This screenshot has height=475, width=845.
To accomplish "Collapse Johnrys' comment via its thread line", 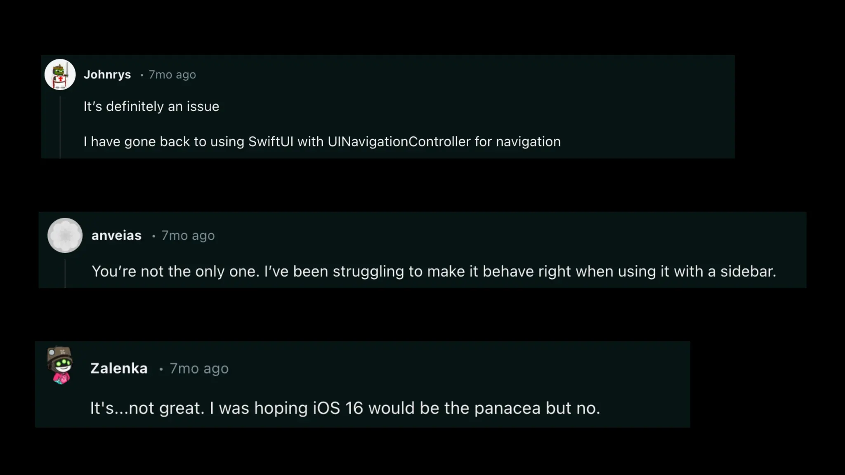I will pos(60,127).
